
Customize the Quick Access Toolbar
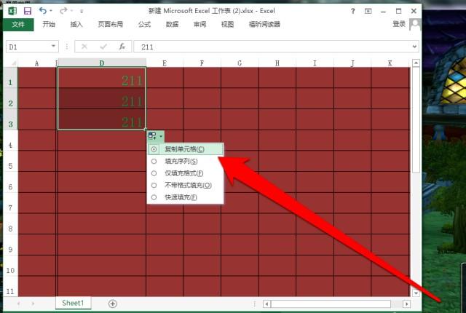(x=82, y=12)
